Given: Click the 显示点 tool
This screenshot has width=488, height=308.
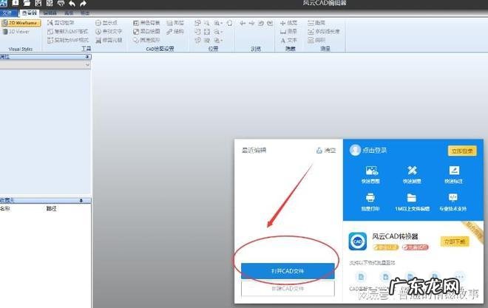Looking at the screenshot, I should tap(106, 23).
